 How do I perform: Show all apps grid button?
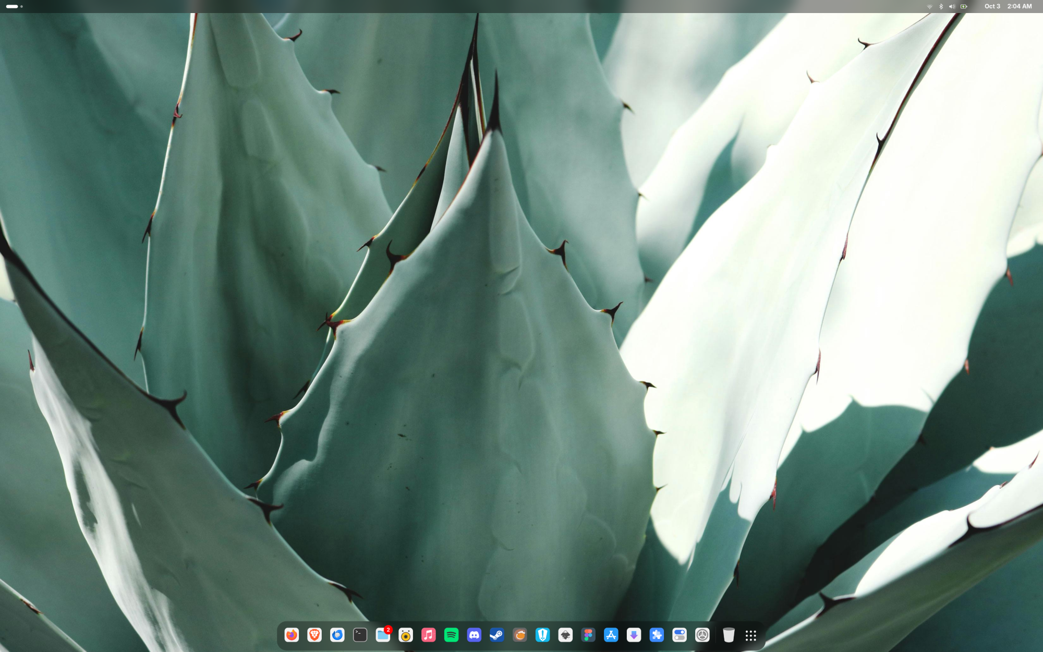750,635
